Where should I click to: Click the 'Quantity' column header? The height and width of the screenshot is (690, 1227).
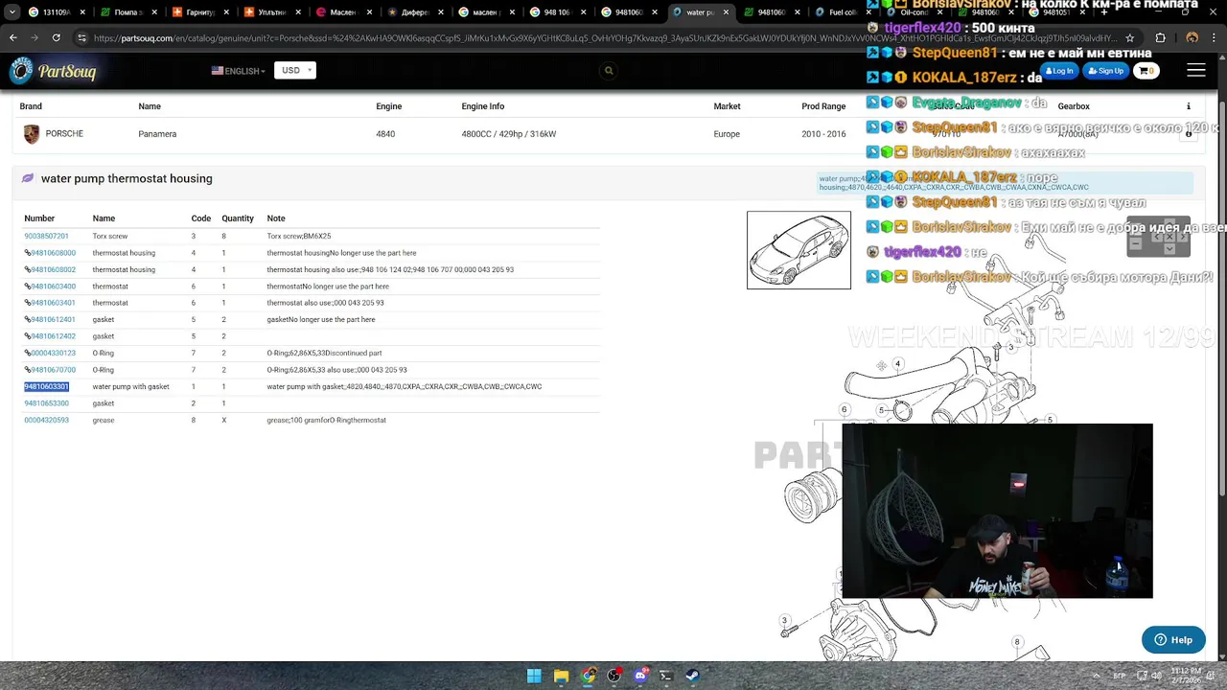(x=238, y=218)
